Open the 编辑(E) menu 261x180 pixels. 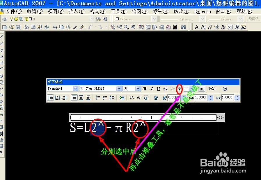(35, 11)
